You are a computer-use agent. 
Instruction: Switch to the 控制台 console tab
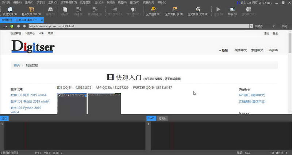pos(162,118)
